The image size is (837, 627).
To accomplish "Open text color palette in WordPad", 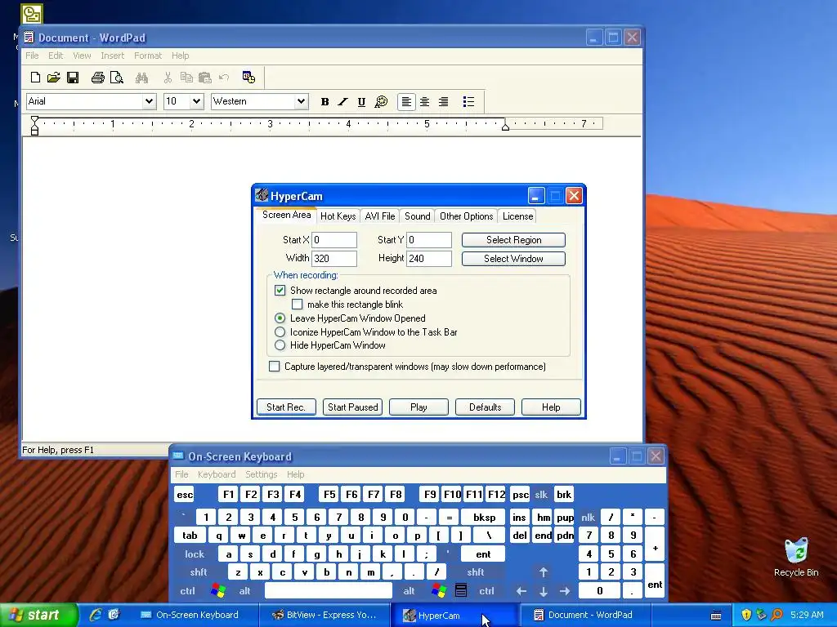I will point(381,102).
